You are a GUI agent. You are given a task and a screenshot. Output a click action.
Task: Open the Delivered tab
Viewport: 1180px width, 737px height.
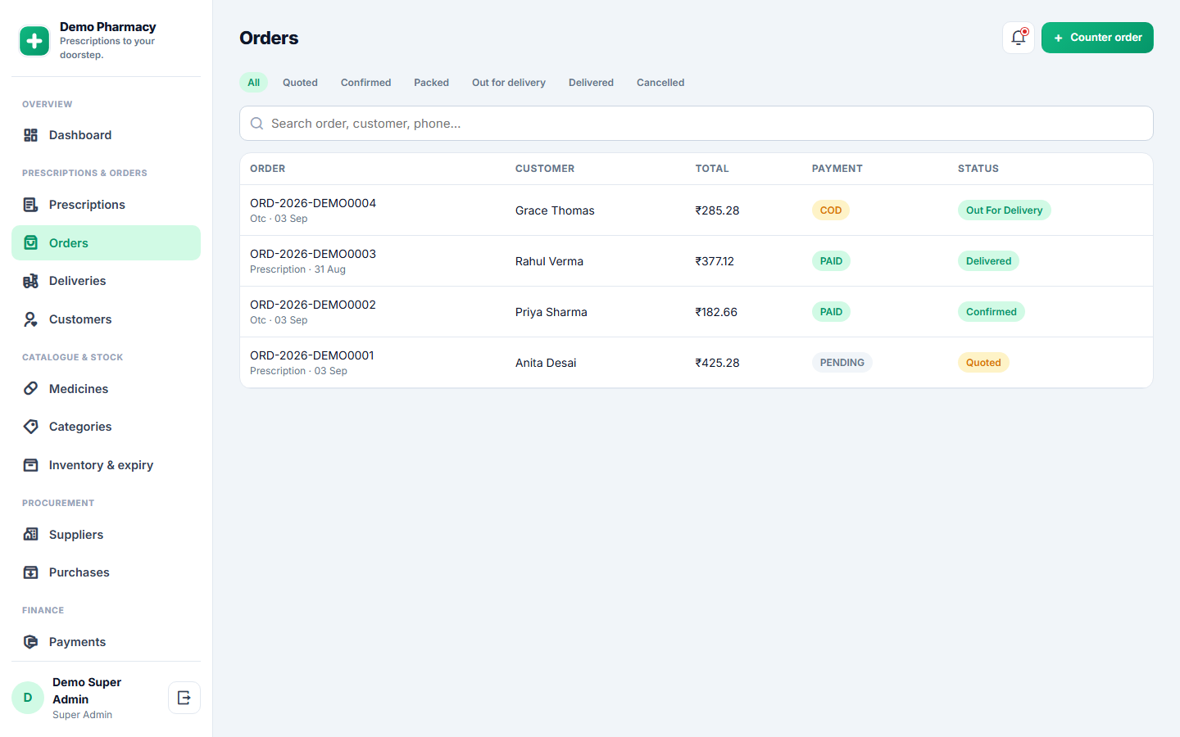click(591, 83)
